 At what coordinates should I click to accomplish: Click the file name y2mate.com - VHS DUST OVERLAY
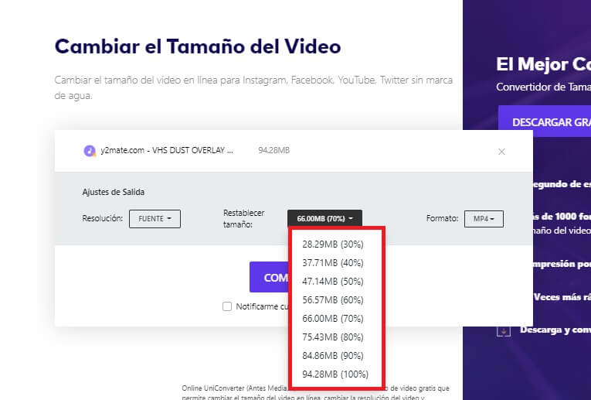pyautogui.click(x=167, y=150)
